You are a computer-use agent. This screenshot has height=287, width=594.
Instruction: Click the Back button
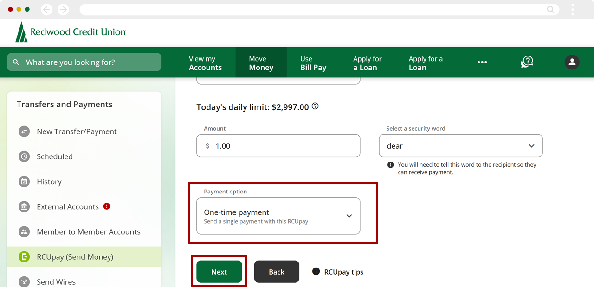[x=277, y=272]
